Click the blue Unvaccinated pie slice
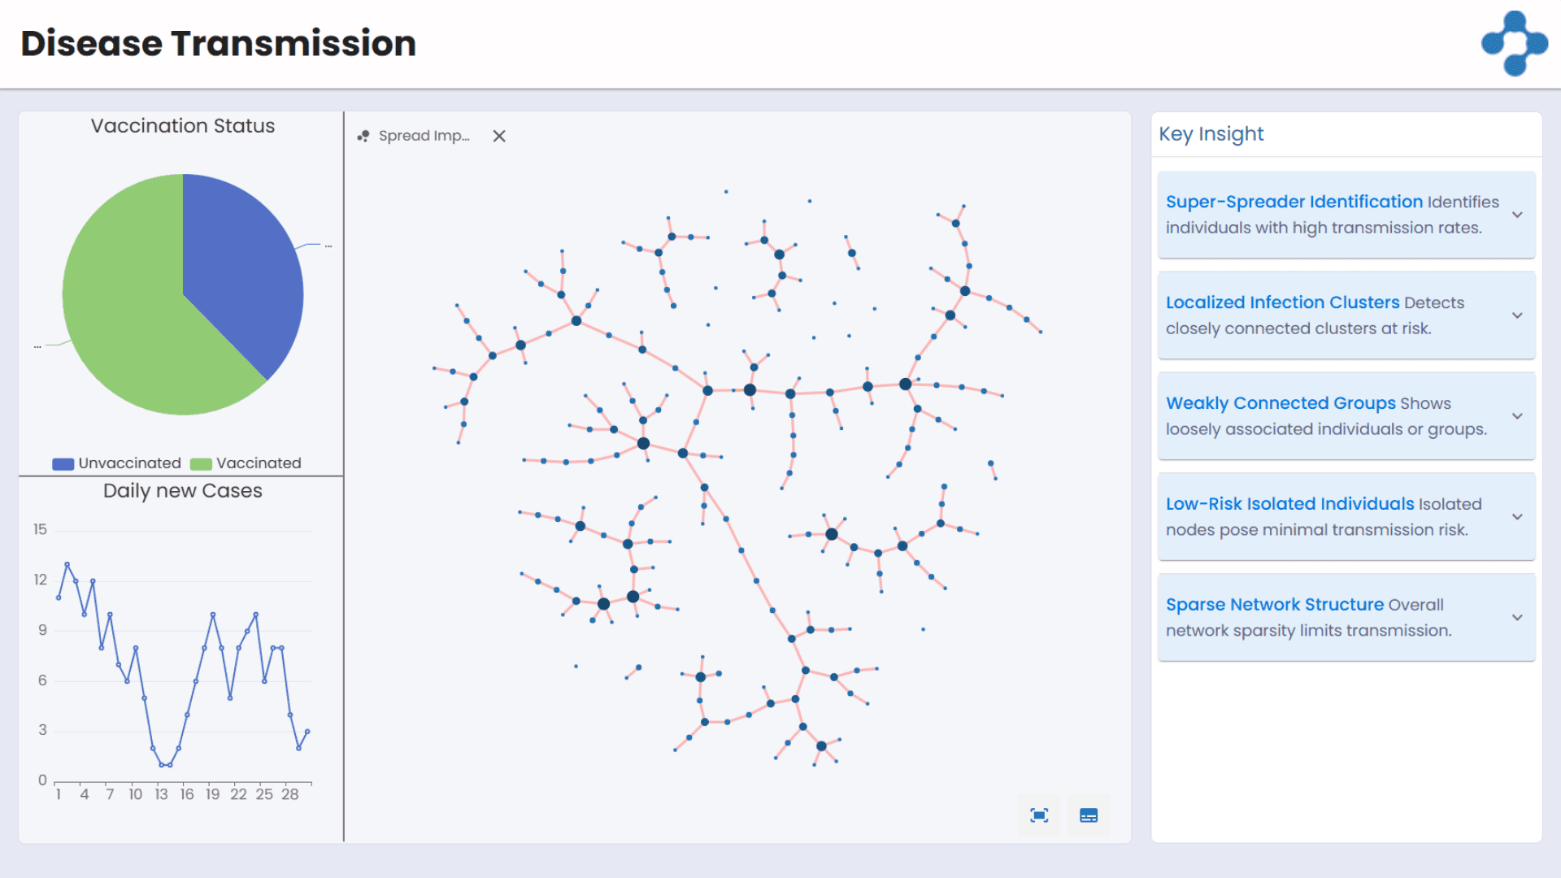Viewport: 1561px width, 878px height. pyautogui.click(x=244, y=260)
